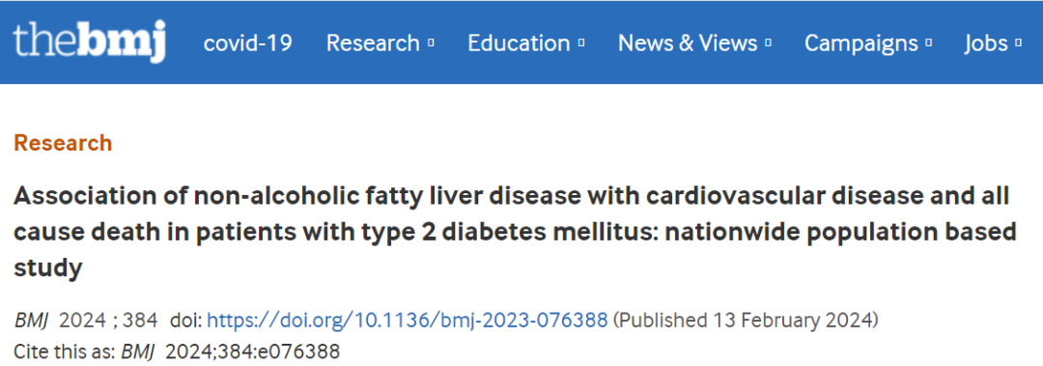Click the article title heading
This screenshot has height=366, width=1043.
click(x=512, y=232)
